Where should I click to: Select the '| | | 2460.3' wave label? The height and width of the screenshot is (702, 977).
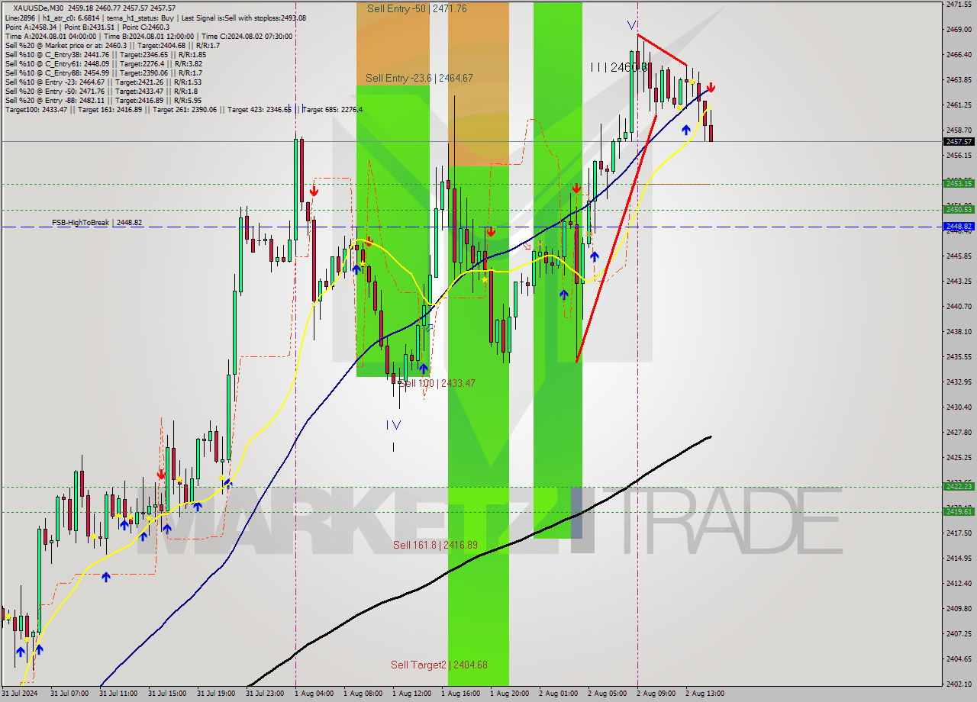[x=618, y=67]
